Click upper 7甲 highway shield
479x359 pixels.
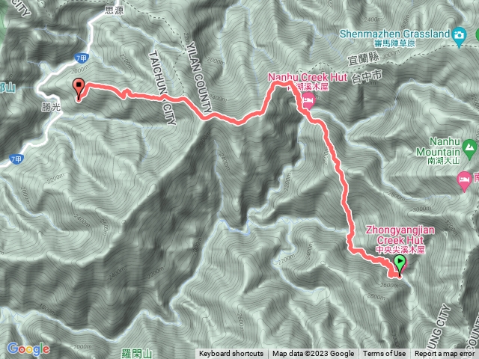[82, 58]
